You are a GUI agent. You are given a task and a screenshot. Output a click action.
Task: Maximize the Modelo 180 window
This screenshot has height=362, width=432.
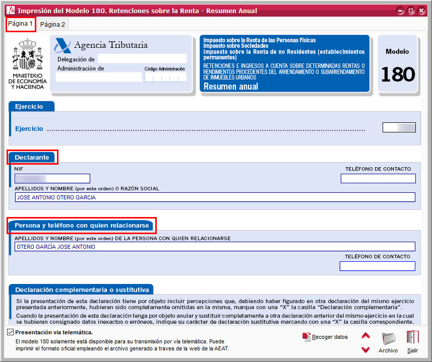[411, 11]
